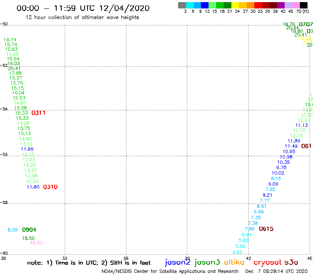
Task: Pick the pure blue 9-12 ft swatch
Action: [205, 5]
